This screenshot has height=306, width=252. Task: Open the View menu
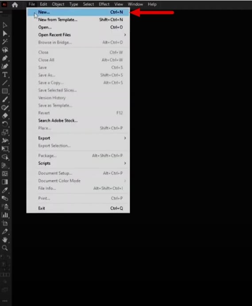tap(119, 4)
